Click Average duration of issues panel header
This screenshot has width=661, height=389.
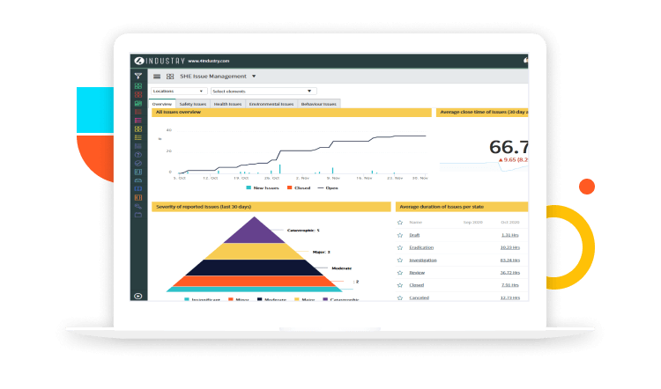[462, 207]
